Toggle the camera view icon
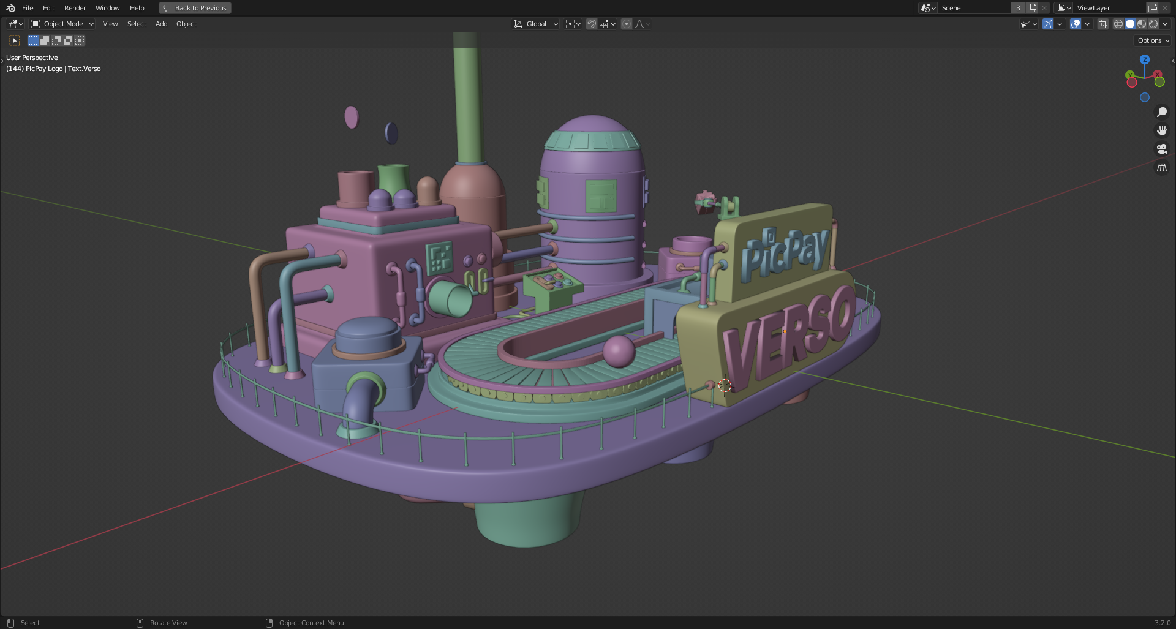 (1162, 149)
